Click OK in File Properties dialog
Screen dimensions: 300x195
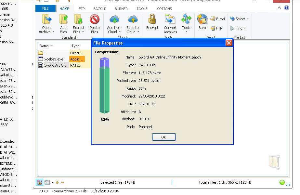164,137
